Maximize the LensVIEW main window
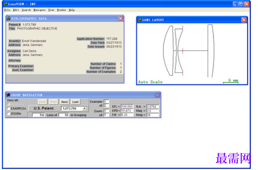The width and height of the screenshot is (258, 170). click(x=241, y=4)
